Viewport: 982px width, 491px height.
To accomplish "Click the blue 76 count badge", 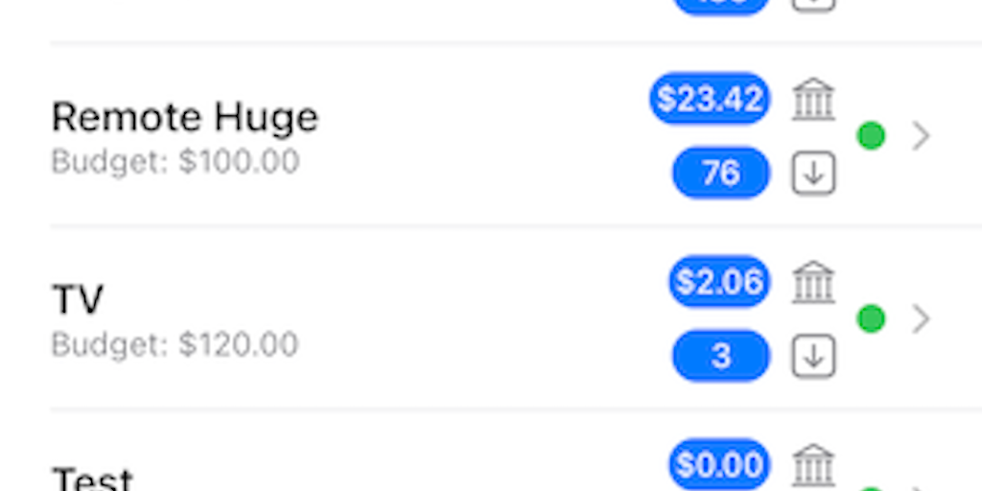I will point(721,174).
